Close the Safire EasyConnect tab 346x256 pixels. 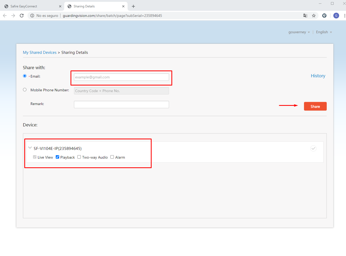coord(60,6)
